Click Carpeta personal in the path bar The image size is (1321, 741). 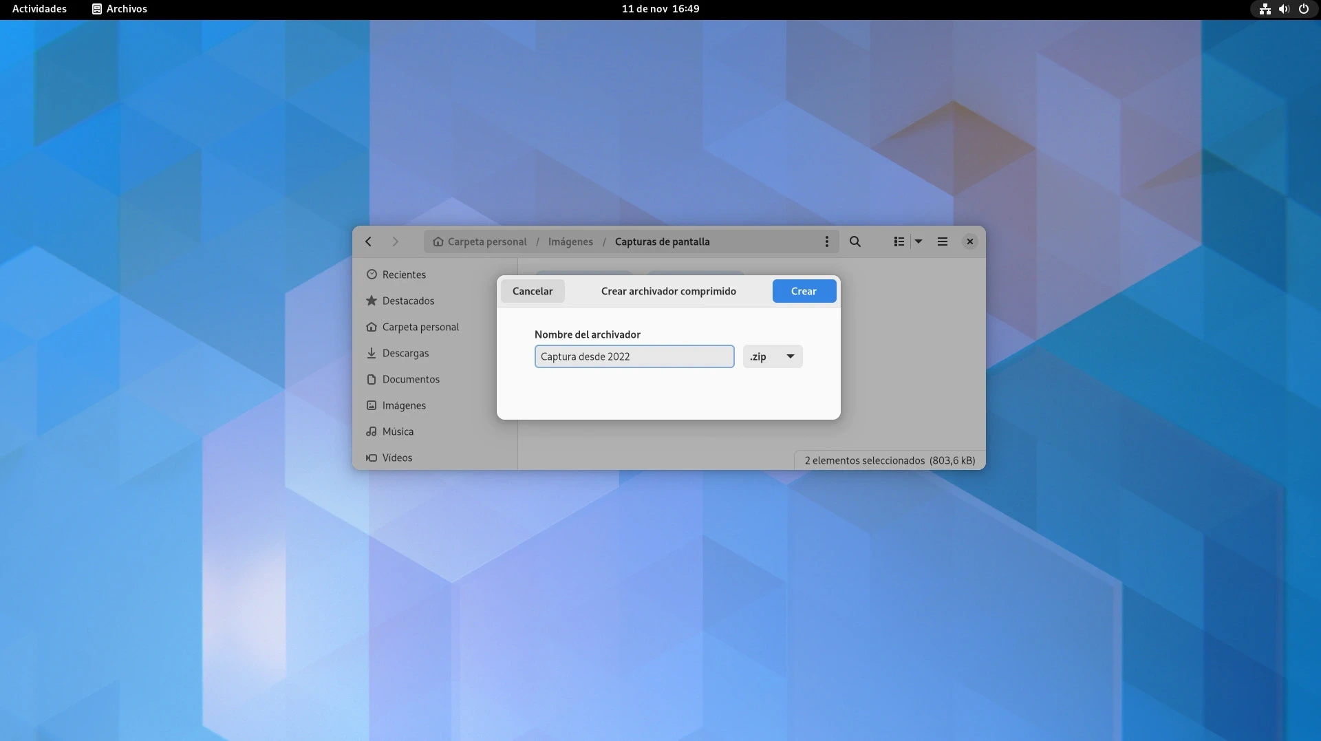[x=486, y=241]
